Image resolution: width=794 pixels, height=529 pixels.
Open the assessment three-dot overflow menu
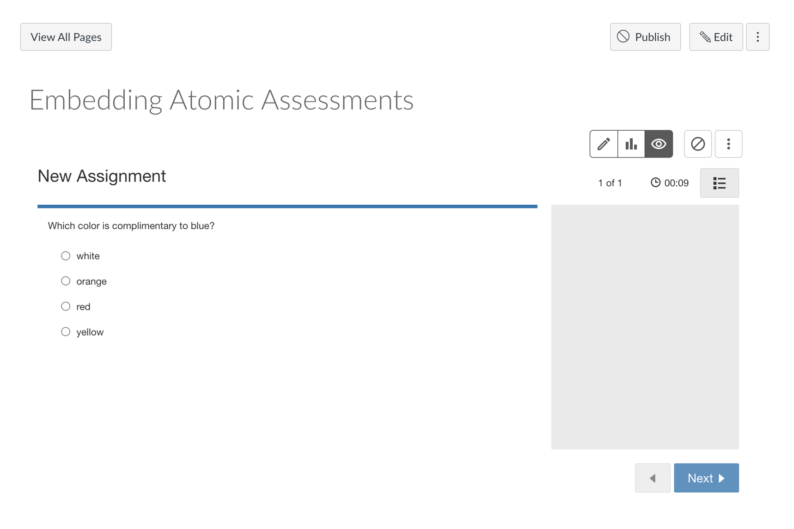click(728, 144)
